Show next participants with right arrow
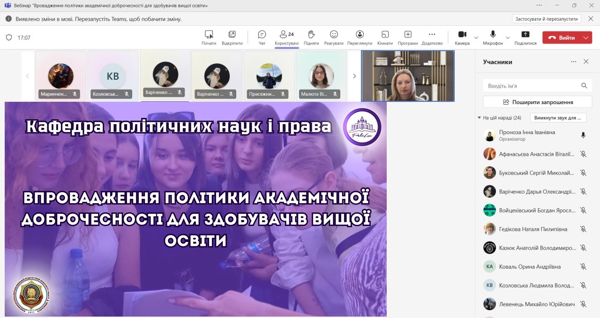This screenshot has width=600, height=318. 354,76
